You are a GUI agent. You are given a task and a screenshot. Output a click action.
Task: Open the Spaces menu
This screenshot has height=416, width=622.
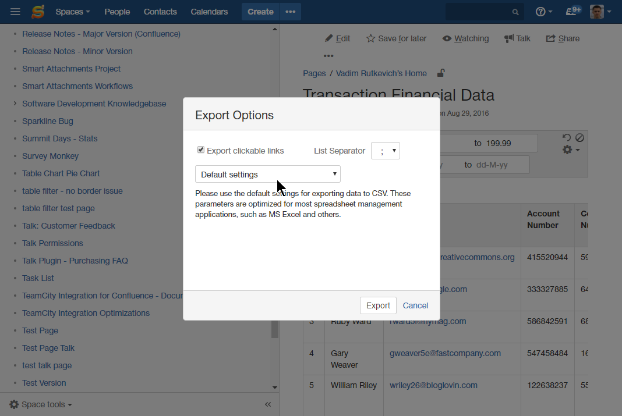point(72,12)
